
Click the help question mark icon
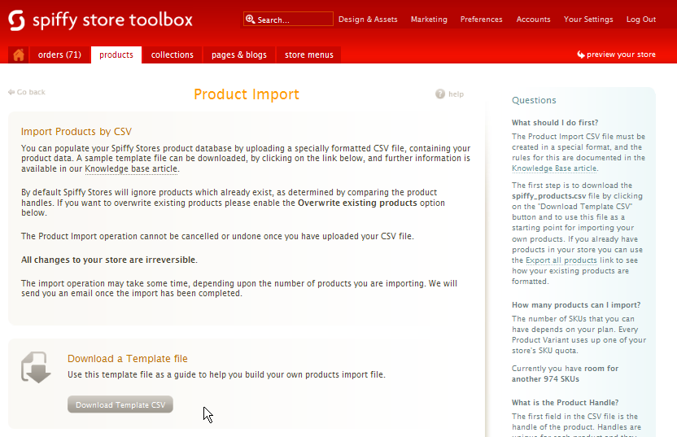tap(440, 94)
